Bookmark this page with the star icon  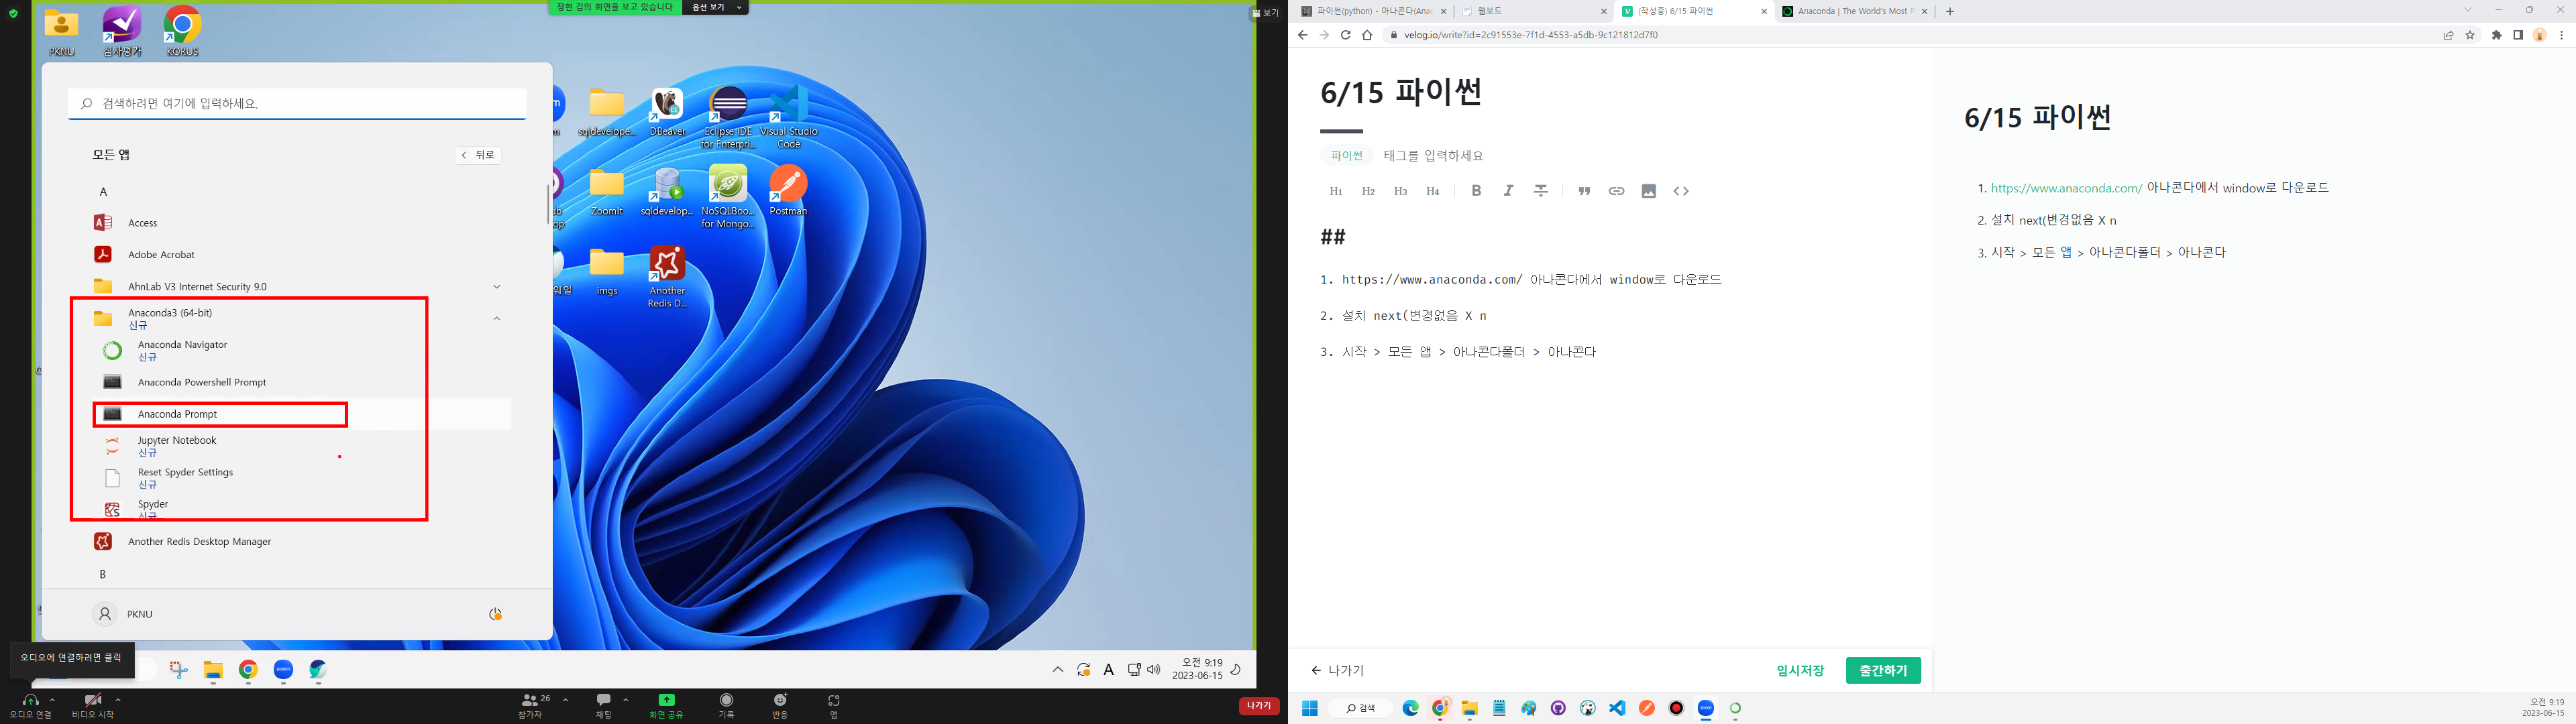pyautogui.click(x=2470, y=35)
